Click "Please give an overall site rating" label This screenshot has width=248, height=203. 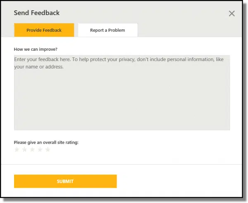point(46,142)
